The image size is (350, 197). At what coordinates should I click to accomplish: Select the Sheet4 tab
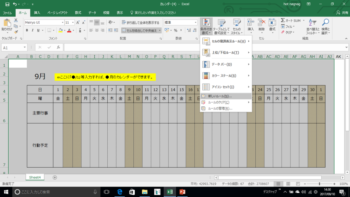point(35,178)
